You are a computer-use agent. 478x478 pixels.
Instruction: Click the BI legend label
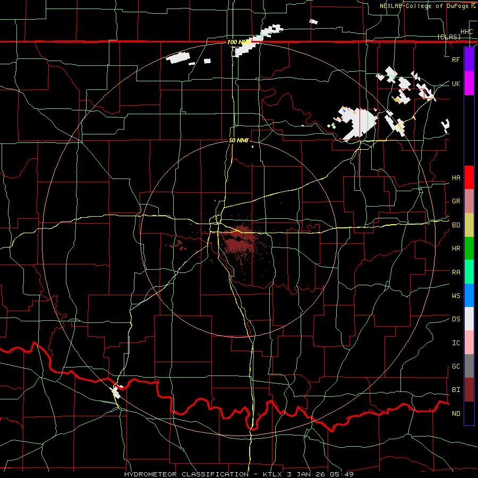point(456,390)
